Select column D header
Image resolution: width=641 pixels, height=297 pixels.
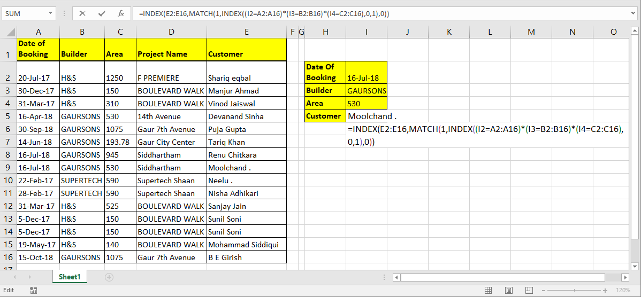(x=171, y=32)
